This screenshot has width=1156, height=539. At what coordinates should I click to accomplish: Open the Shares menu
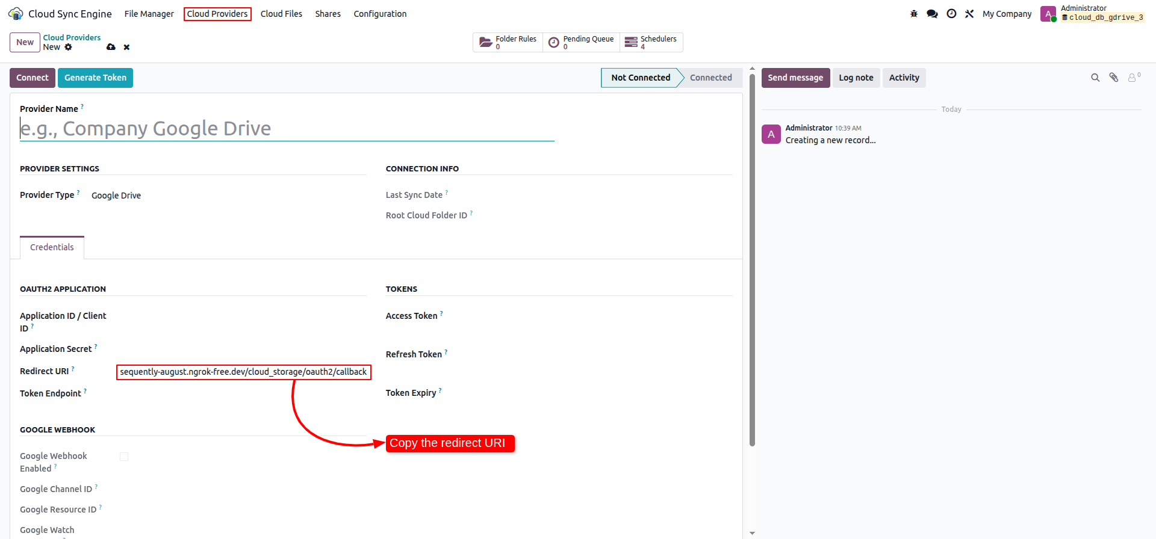click(328, 14)
